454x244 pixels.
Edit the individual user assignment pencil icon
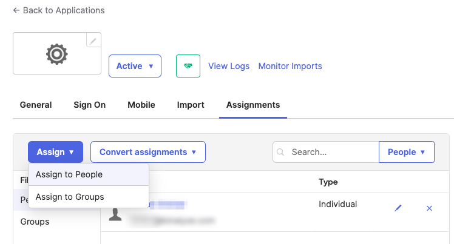point(398,208)
